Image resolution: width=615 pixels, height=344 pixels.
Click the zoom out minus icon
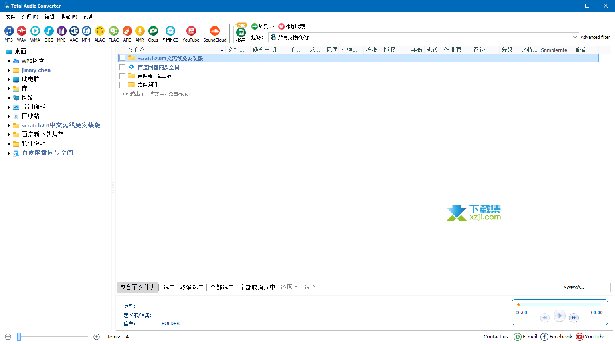pos(8,337)
